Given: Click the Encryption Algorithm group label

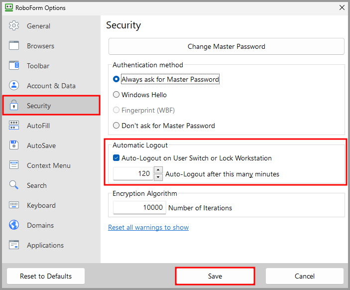Looking at the screenshot, I should 145,193.
